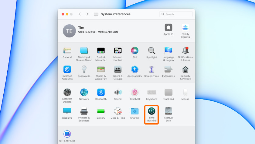Open the Extensions pane
This screenshot has width=255, height=144.
pyautogui.click(x=168, y=72)
